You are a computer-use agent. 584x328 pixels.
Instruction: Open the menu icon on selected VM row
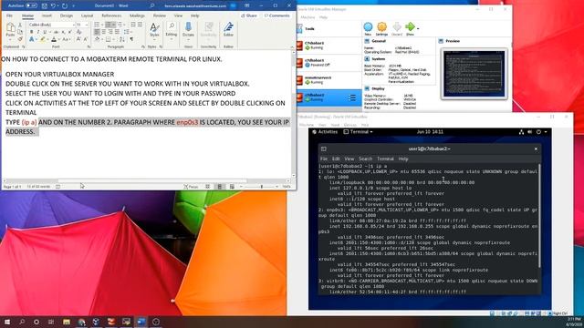[x=352, y=97]
